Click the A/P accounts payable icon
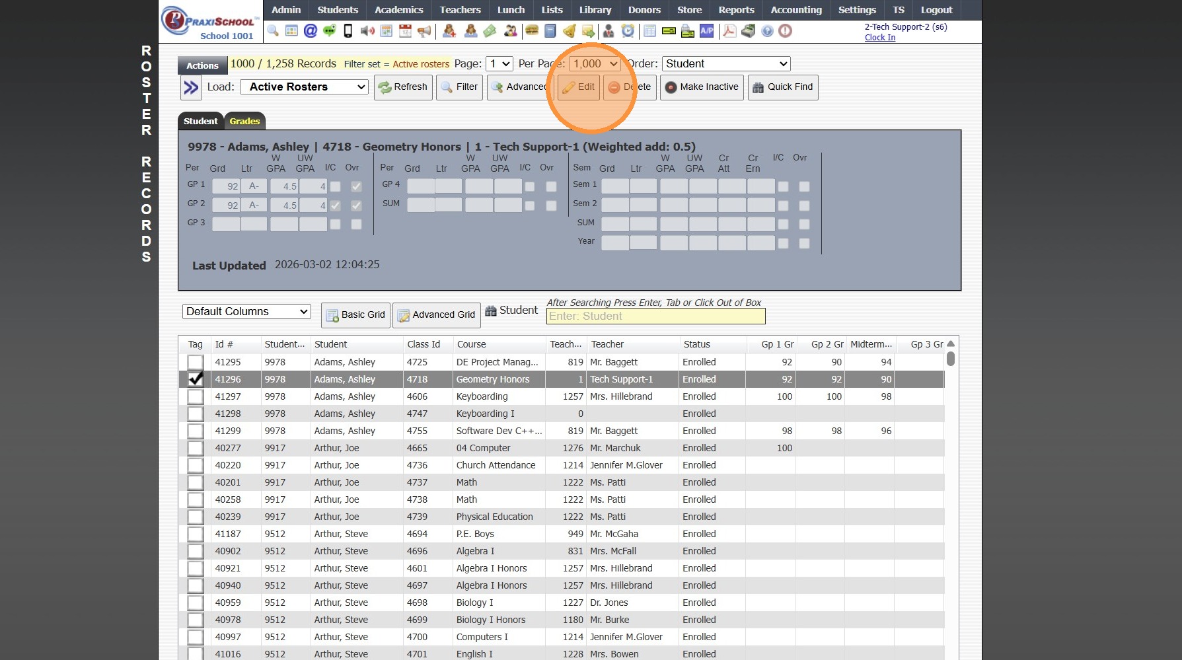1182x660 pixels. (x=707, y=31)
